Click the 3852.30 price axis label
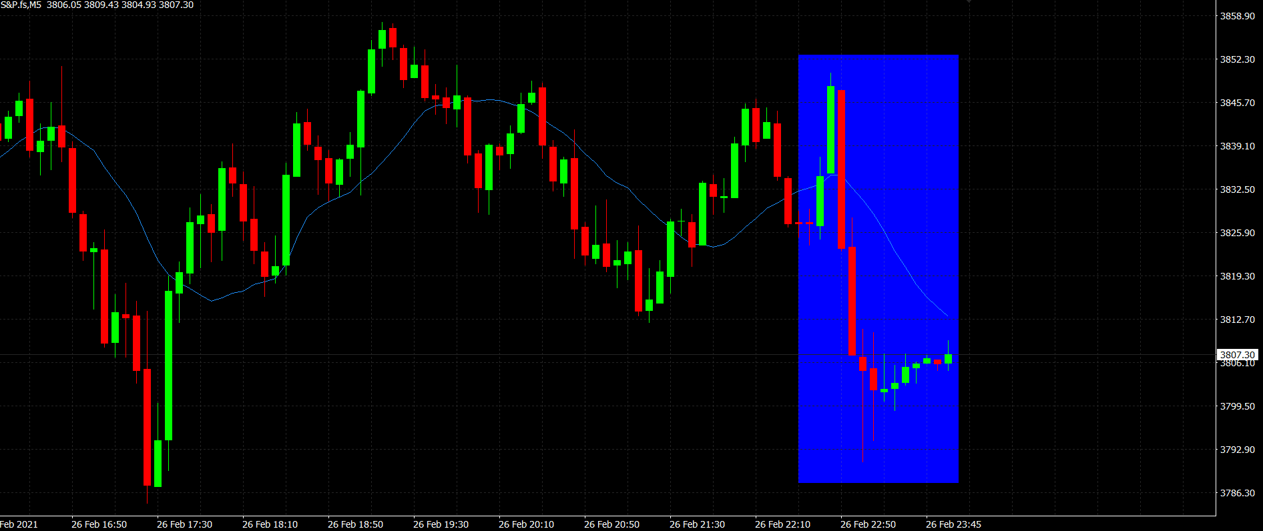1263x531 pixels. point(1237,59)
